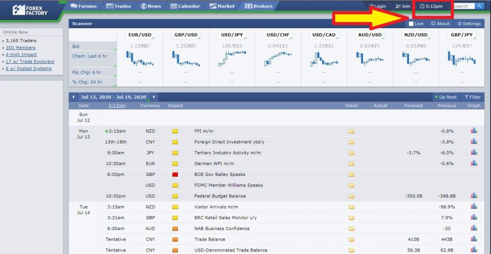Open the NZD/USD pair dropdown
This screenshot has height=254, width=491.
(x=416, y=35)
